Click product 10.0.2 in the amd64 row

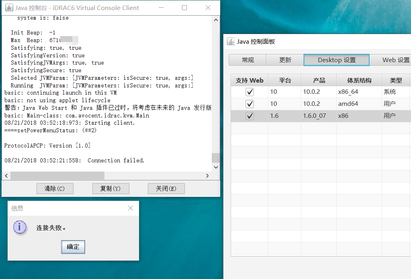pos(319,104)
